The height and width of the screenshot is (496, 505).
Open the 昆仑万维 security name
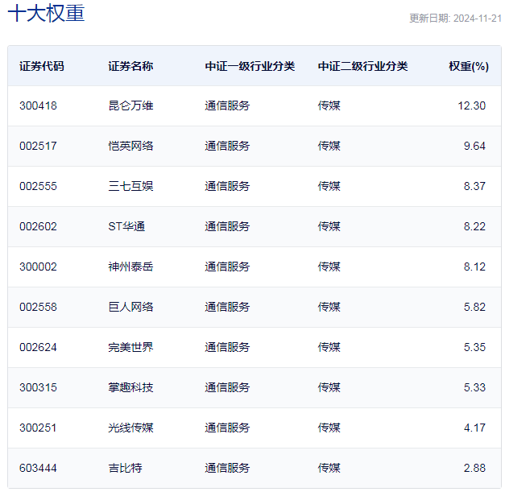(x=130, y=105)
